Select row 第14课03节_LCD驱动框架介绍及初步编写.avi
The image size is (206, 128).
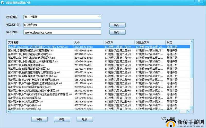tap(99, 91)
